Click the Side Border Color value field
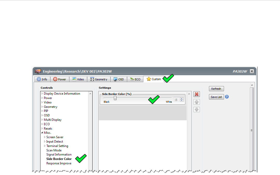 pos(177,100)
